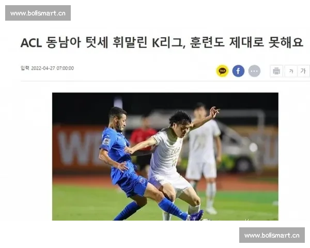The height and width of the screenshot is (248, 310).
Task: Click the bottom-right bolismart.cn watermark
Action: 272,235
